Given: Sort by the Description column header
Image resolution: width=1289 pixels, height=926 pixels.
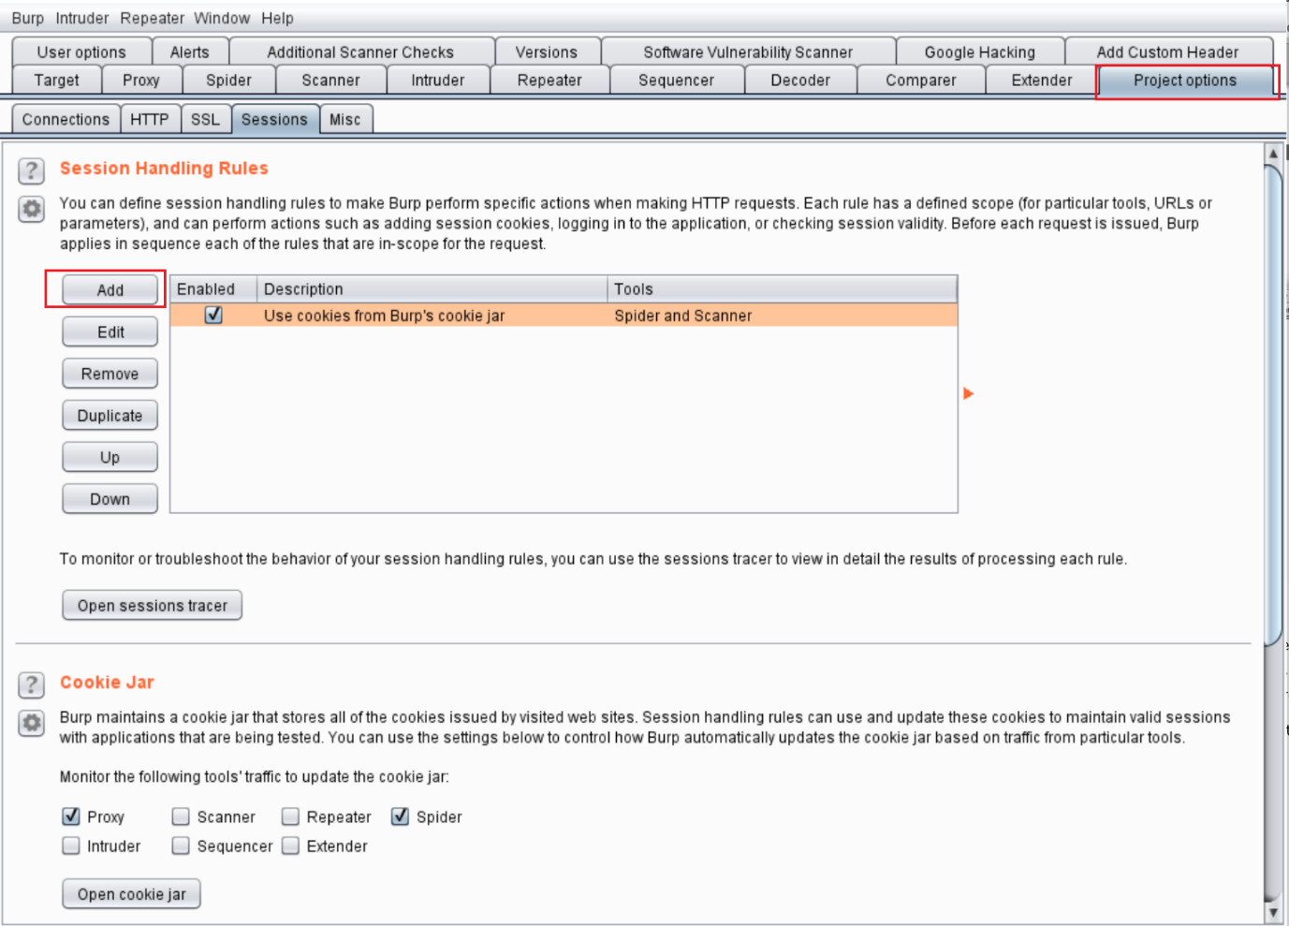Looking at the screenshot, I should point(431,289).
